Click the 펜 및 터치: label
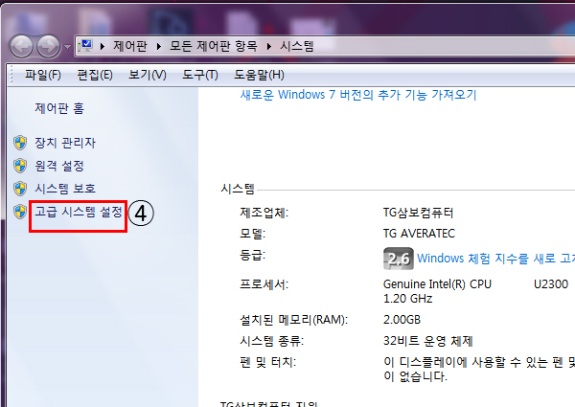 coord(267,362)
